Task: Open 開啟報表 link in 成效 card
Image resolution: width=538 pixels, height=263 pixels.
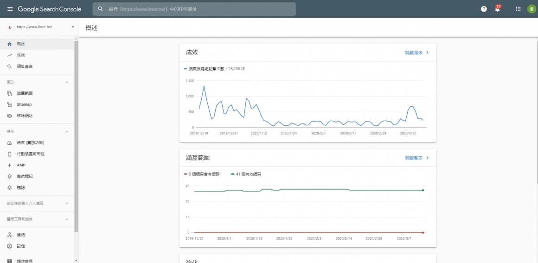Action: pos(417,53)
